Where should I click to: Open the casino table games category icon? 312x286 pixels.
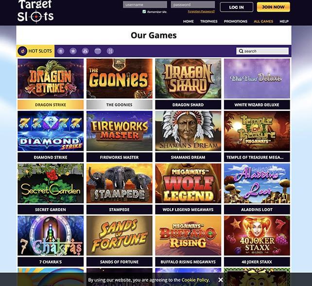[x=98, y=51]
